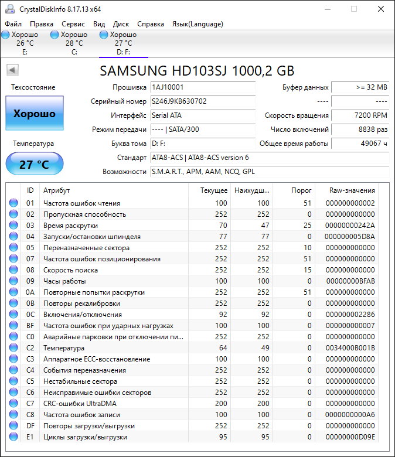The image size is (395, 457).
Task: Click the status orb of attribute 0A
Action: [x=13, y=292]
